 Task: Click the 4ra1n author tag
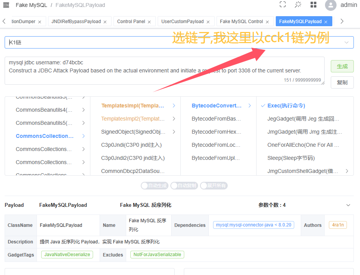[338, 225]
